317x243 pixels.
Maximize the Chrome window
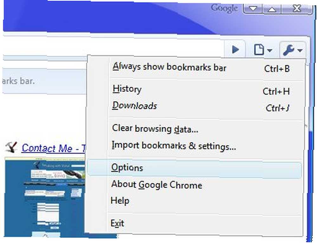(x=272, y=9)
